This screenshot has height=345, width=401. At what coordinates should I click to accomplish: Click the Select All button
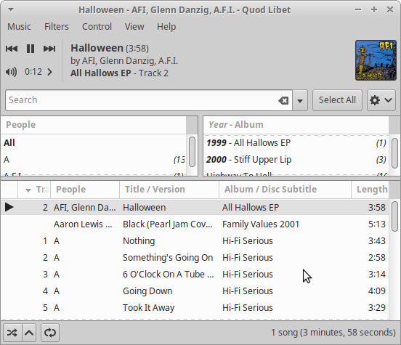(x=337, y=100)
